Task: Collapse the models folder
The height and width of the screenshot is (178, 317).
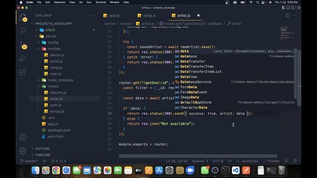Action: click(54, 49)
